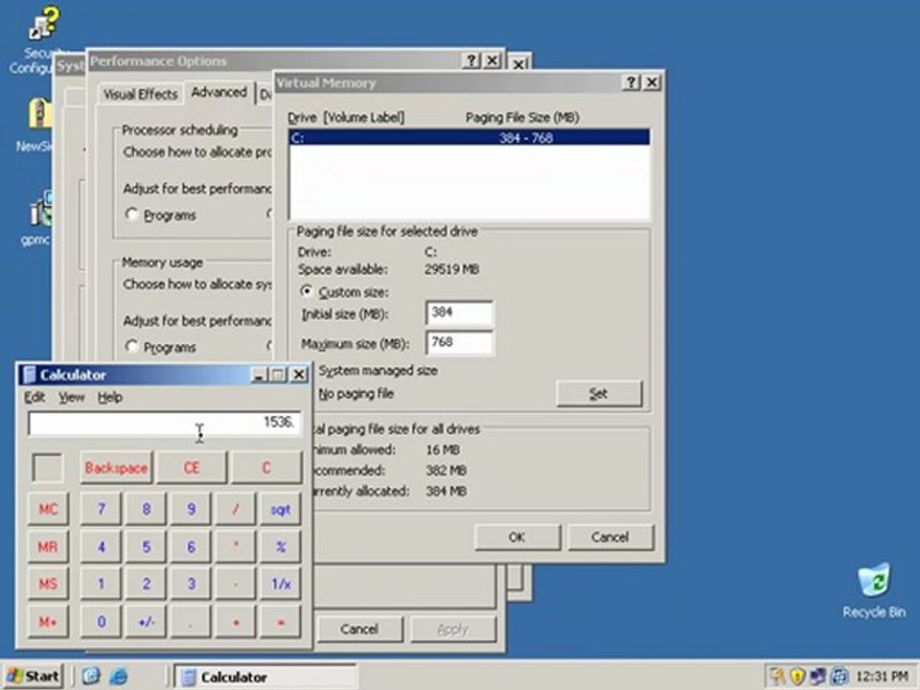The height and width of the screenshot is (690, 920).
Task: Click the MR memory recall button
Action: click(48, 547)
